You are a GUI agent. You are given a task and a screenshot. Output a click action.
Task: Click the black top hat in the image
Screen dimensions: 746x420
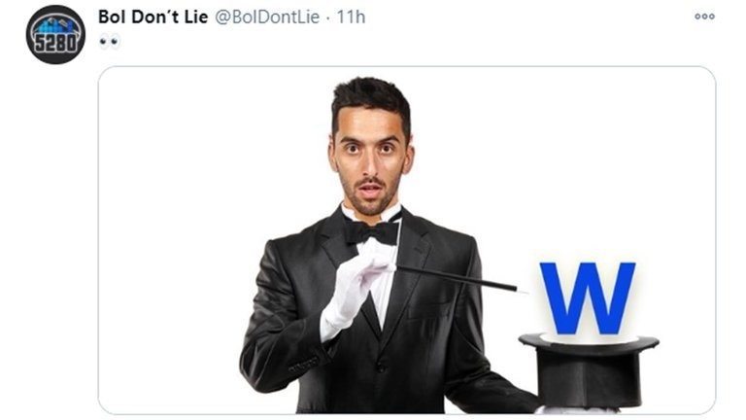589,371
